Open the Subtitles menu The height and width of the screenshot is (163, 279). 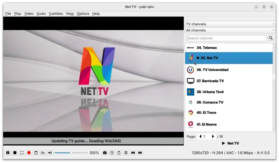(x=56, y=14)
